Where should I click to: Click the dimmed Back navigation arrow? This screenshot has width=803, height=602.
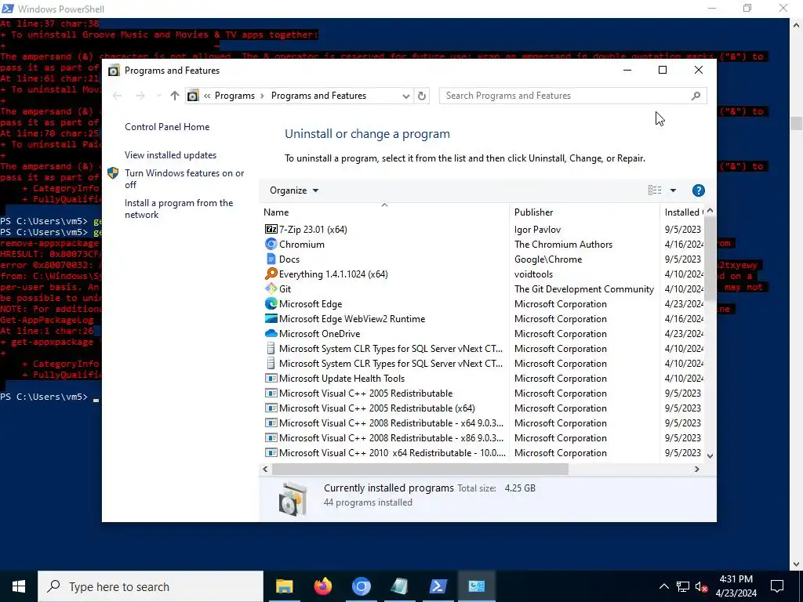point(118,96)
